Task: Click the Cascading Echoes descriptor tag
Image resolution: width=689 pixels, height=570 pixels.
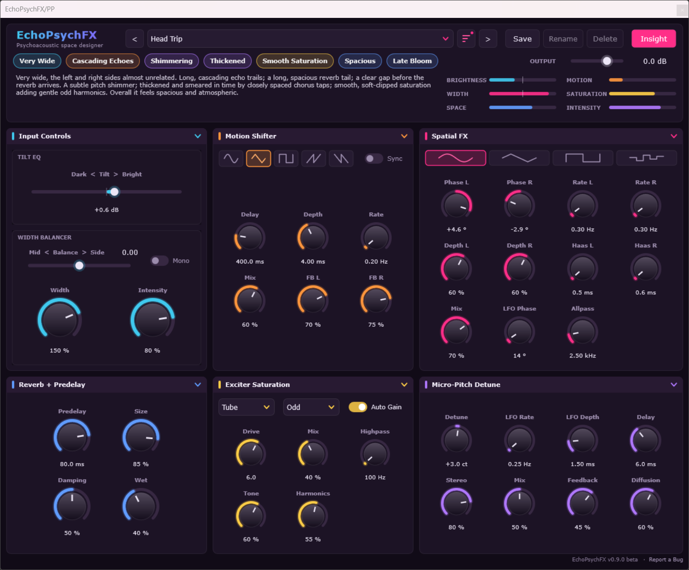Action: coord(103,61)
